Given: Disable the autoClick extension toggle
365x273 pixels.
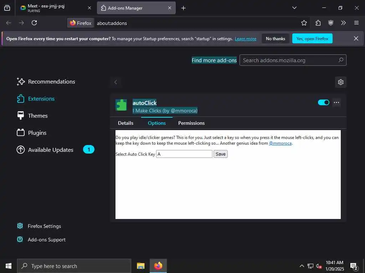Looking at the screenshot, I should click(x=324, y=102).
